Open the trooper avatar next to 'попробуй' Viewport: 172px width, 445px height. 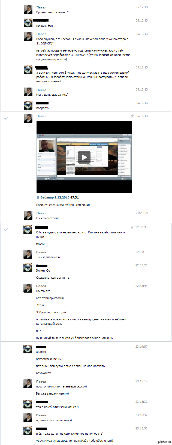point(28,105)
